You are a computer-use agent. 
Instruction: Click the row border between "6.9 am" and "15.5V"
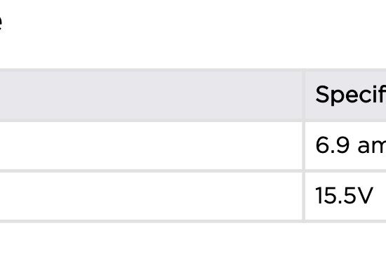(193, 170)
